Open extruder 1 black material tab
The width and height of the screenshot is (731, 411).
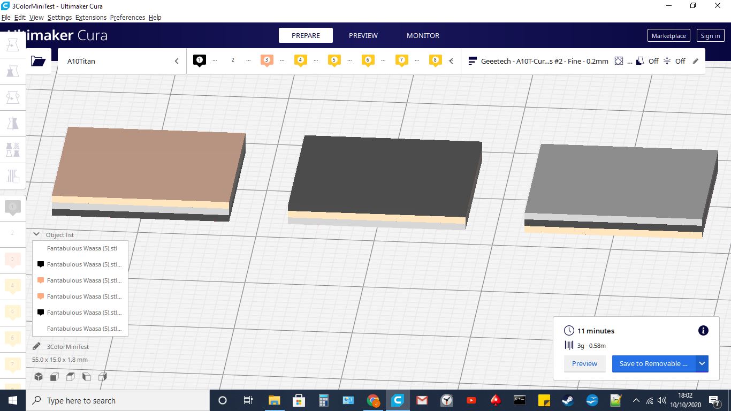click(200, 60)
